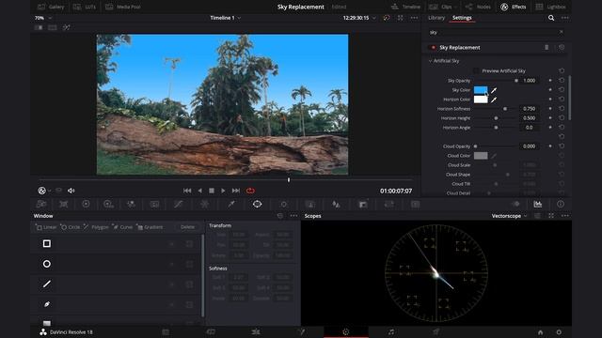Open the Key palette
Screen dimensions: 602x338
pos(363,205)
